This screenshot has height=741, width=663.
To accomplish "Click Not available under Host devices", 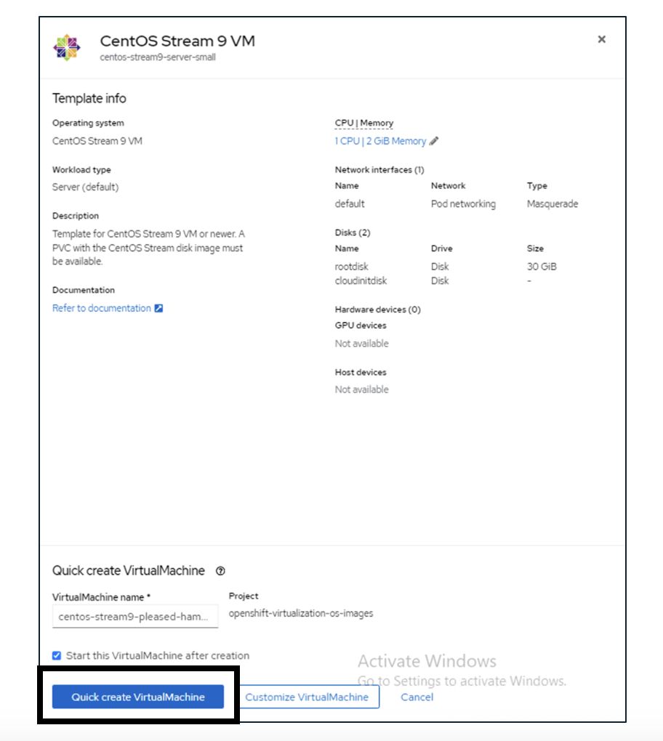I will (362, 389).
